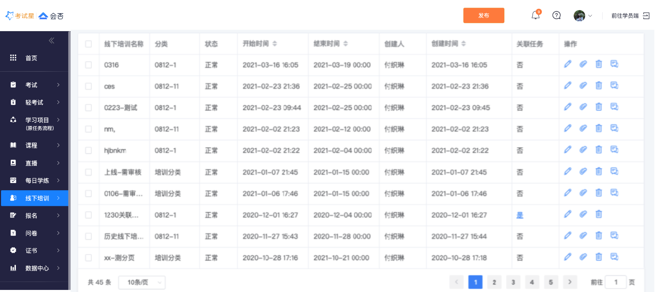Image resolution: width=655 pixels, height=292 pixels.
Task: Toggle the select-all checkbox in table header
Action: pyautogui.click(x=89, y=44)
